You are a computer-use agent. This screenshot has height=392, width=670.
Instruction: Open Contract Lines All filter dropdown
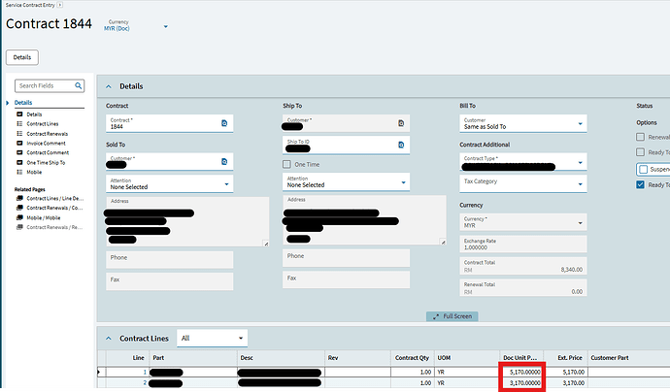coord(241,339)
